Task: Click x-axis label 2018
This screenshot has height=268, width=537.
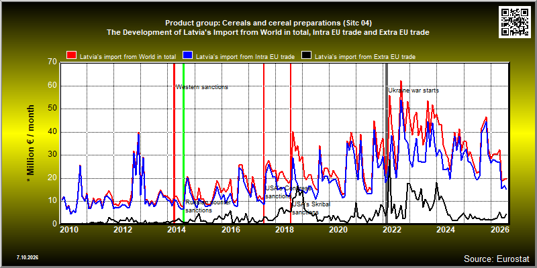Action: point(284,229)
